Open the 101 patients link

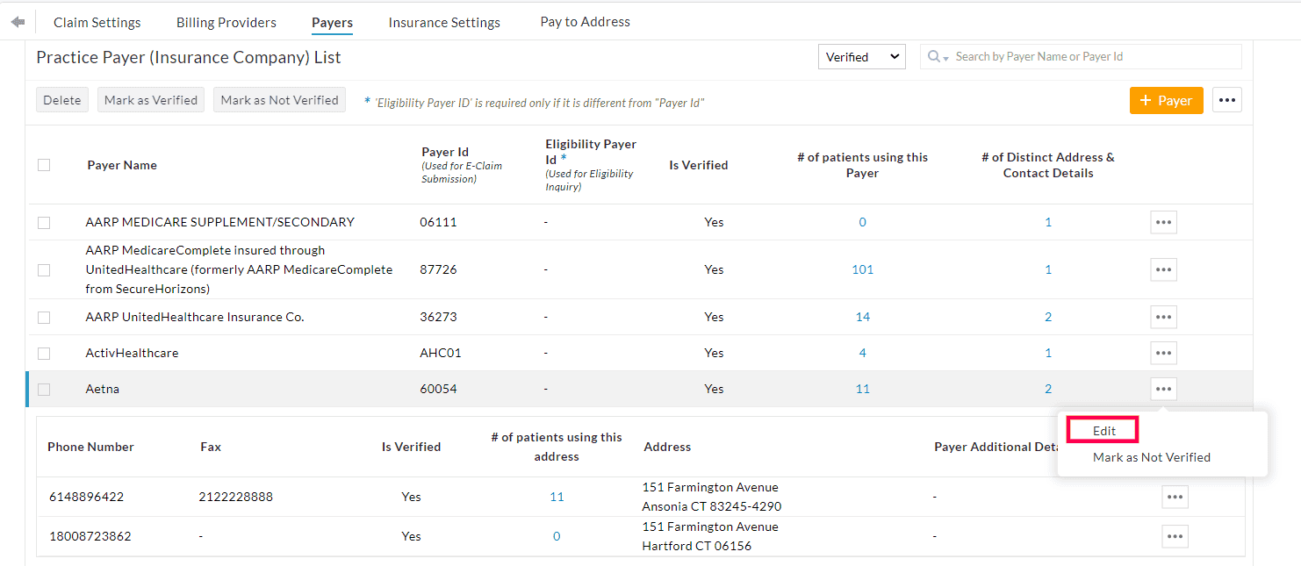862,269
